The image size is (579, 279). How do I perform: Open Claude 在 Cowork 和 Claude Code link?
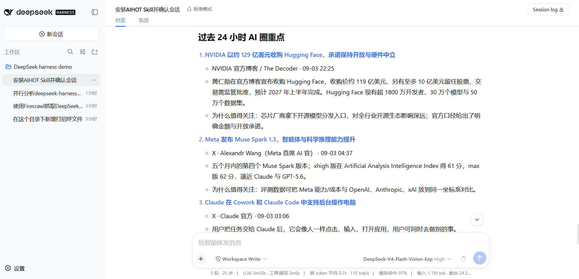pos(280,202)
